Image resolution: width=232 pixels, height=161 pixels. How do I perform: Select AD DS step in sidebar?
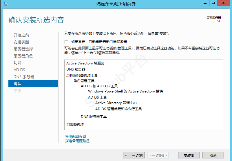tap(19, 70)
